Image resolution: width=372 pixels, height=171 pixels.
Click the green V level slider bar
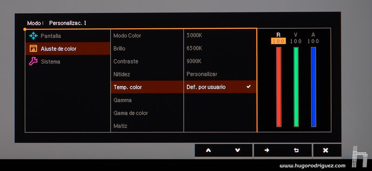click(296, 87)
